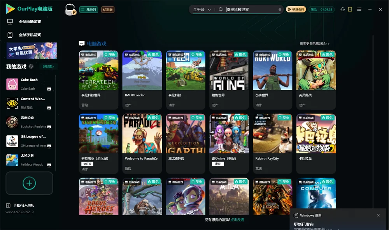Click the yellow mini-window icon in title bar
This screenshot has width=389, height=230.
(350, 9)
